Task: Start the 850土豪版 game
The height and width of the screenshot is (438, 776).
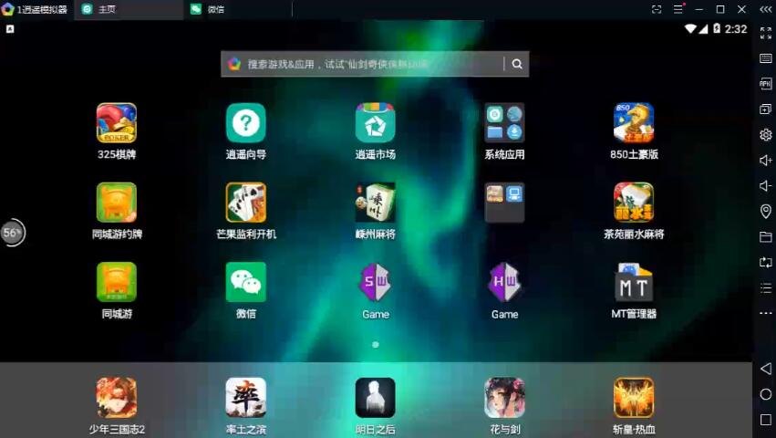Action: 633,123
